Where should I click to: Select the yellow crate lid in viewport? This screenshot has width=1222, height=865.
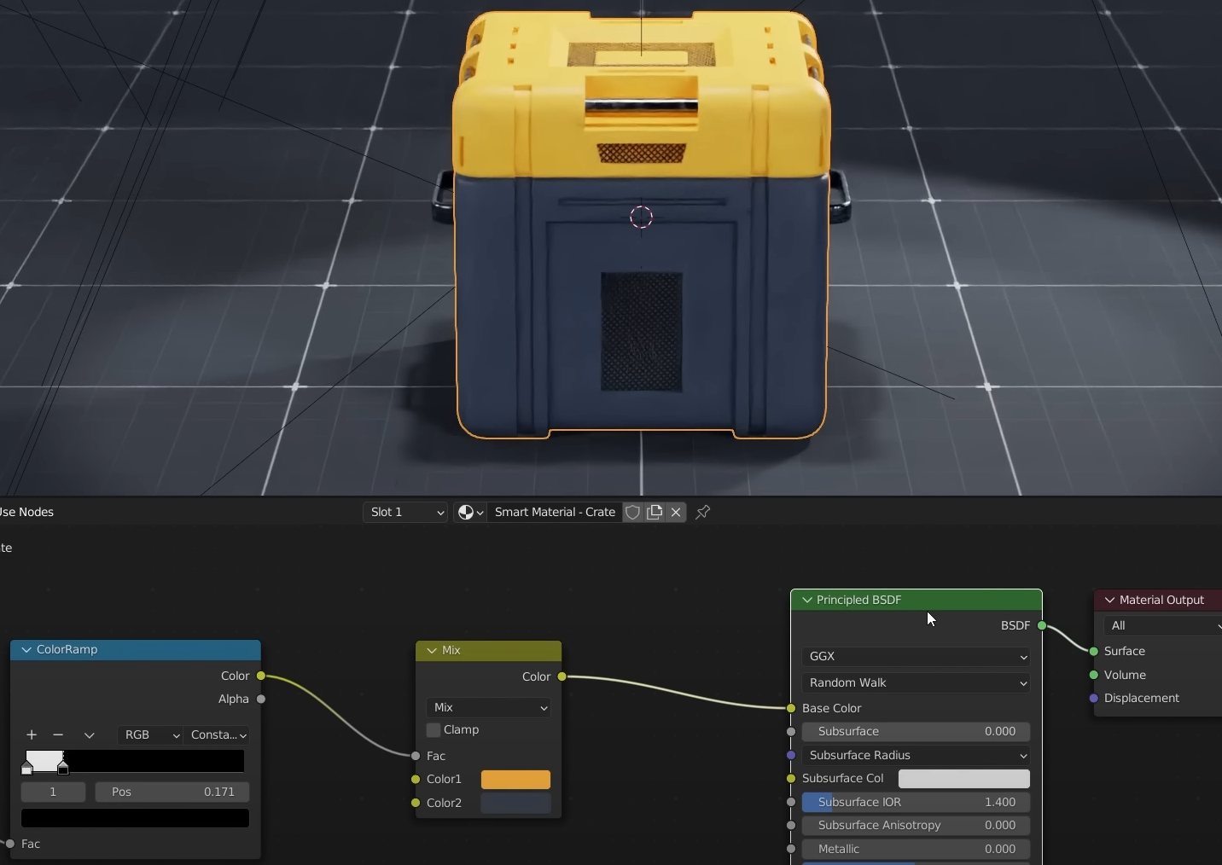pyautogui.click(x=640, y=94)
